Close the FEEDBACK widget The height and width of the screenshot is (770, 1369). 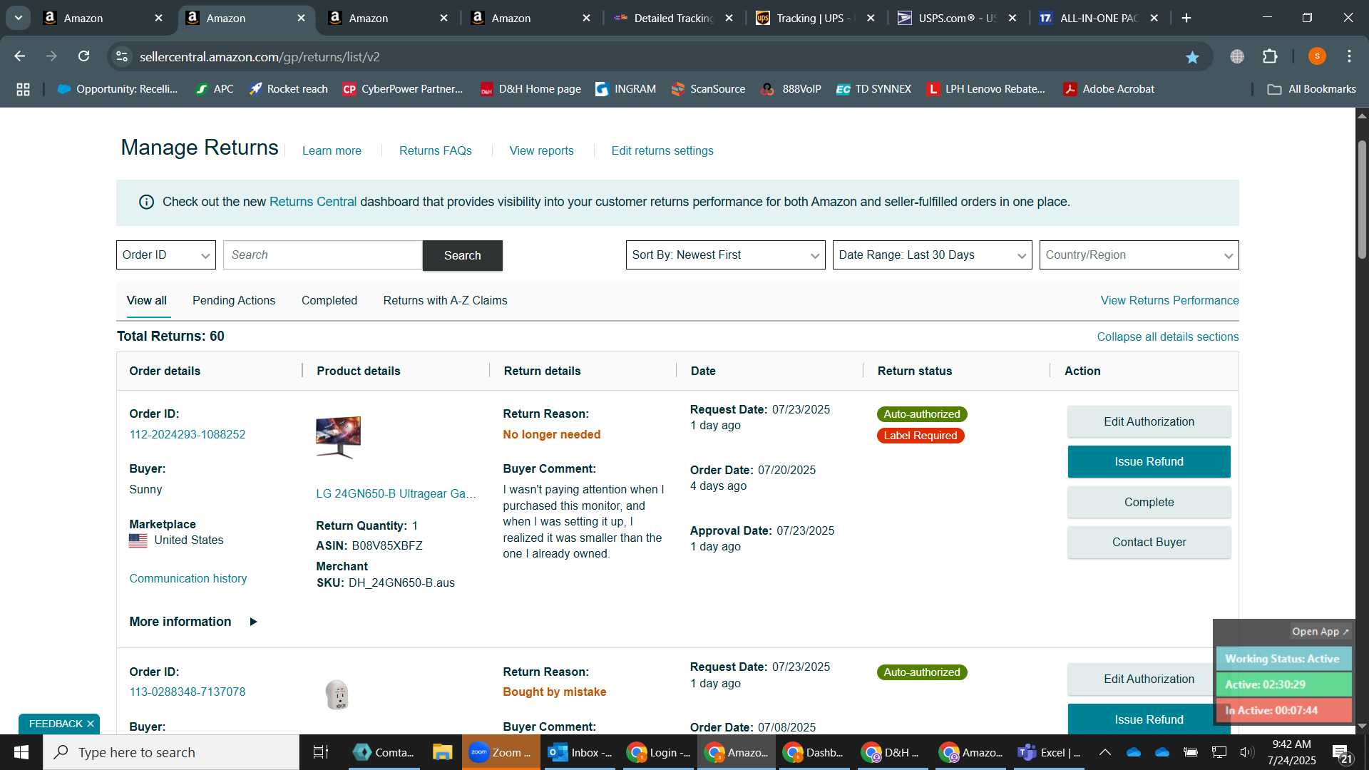pyautogui.click(x=91, y=724)
